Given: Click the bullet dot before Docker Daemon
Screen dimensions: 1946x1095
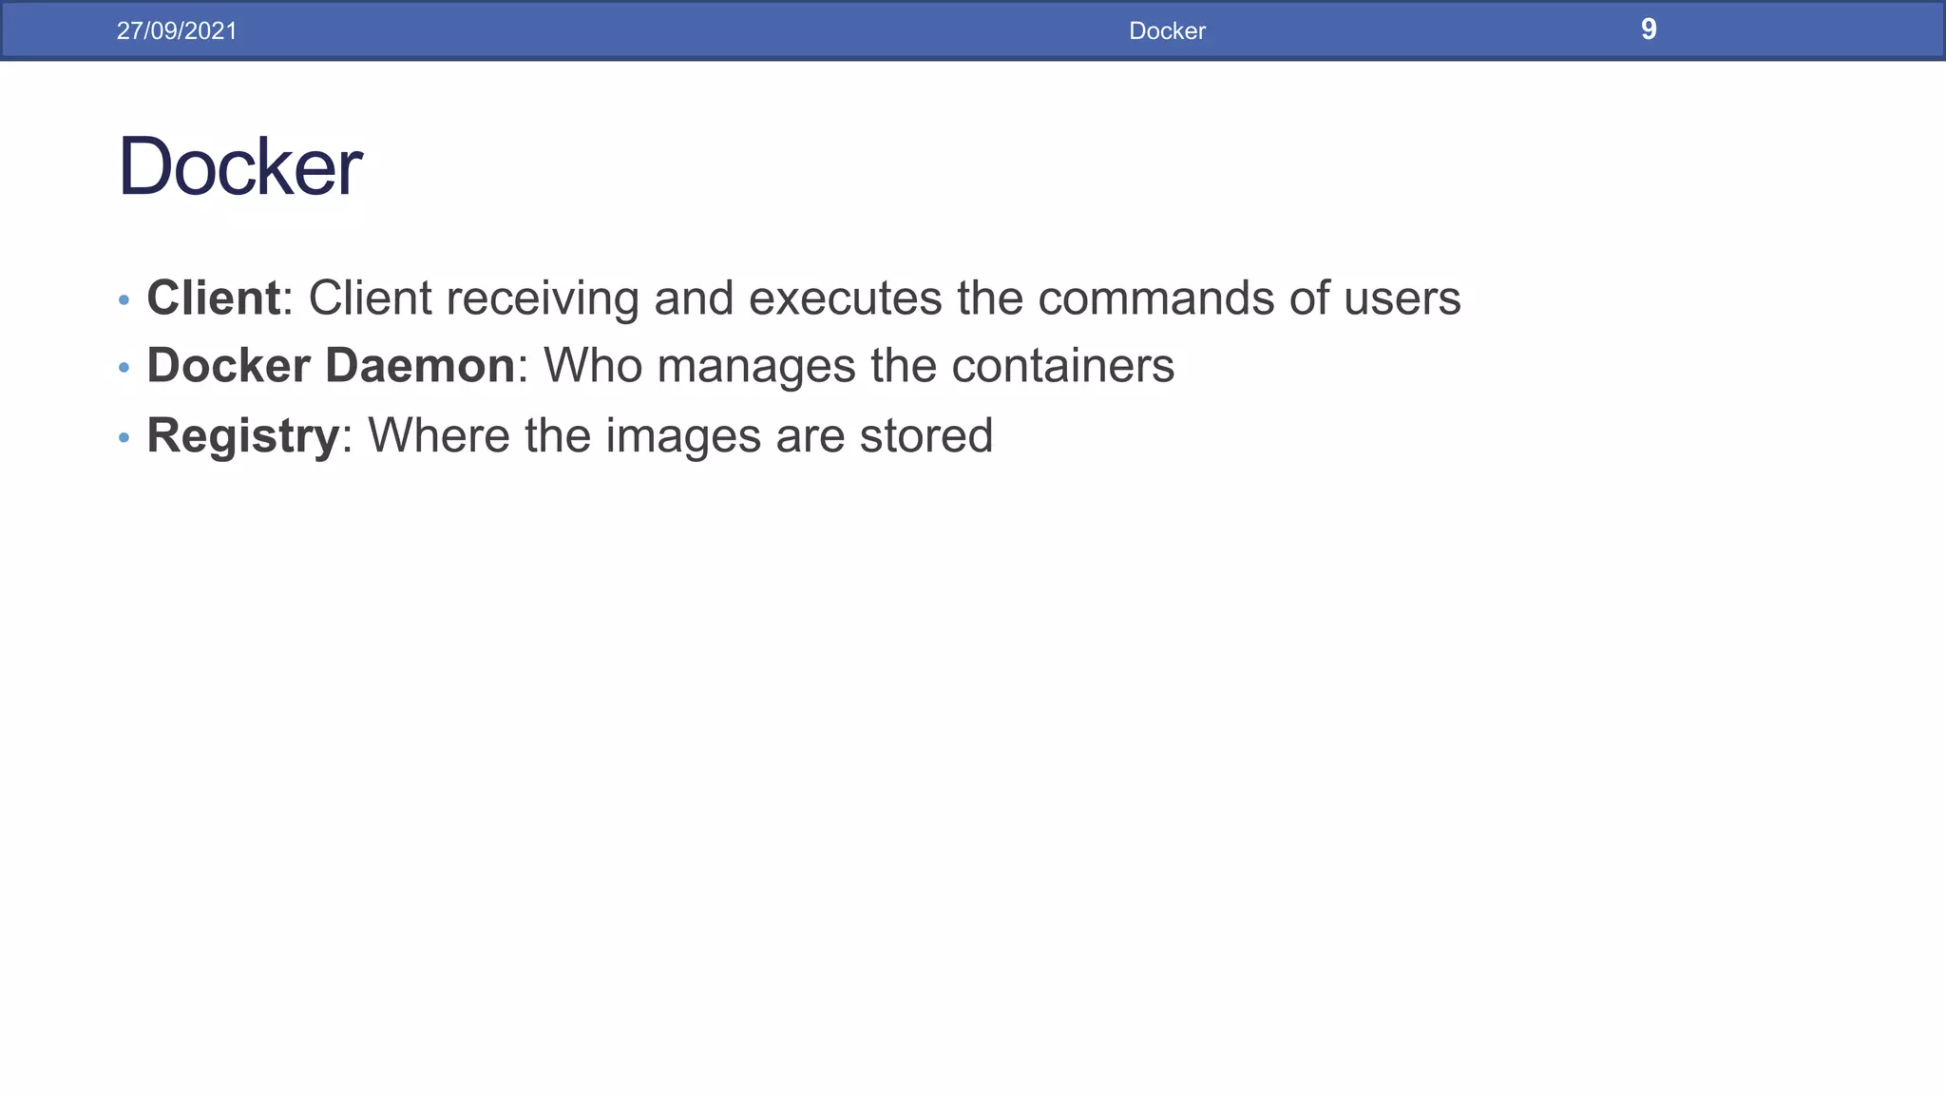Looking at the screenshot, I should coord(124,368).
